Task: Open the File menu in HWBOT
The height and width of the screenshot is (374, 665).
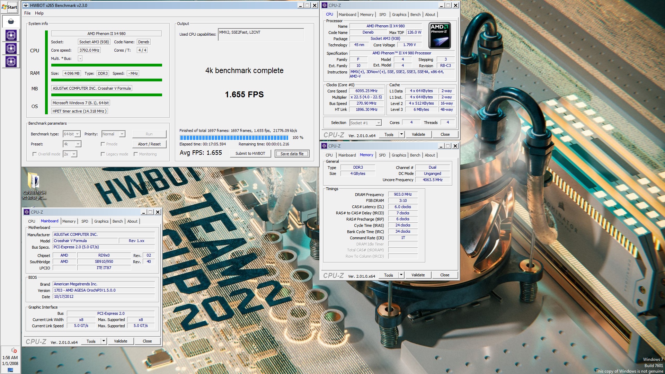Action: pos(27,13)
